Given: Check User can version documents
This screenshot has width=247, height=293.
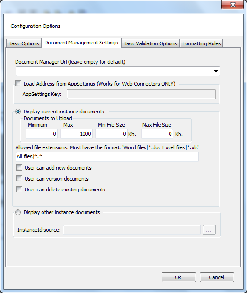Looking at the screenshot, I should tap(19, 179).
